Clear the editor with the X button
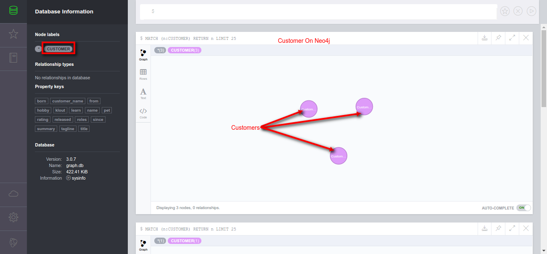Viewport: 547px width, 254px height. [518, 11]
